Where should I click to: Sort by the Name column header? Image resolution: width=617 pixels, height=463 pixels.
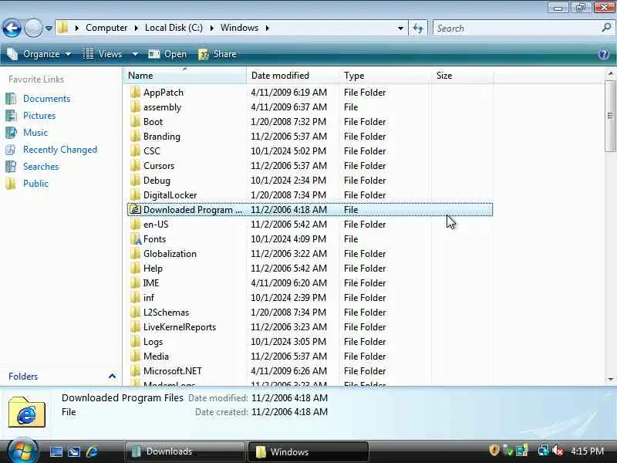[184, 75]
